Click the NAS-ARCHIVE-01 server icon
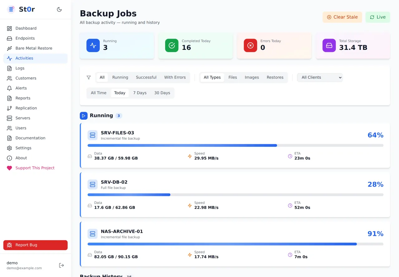Image resolution: width=399 pixels, height=277 pixels. click(93, 234)
